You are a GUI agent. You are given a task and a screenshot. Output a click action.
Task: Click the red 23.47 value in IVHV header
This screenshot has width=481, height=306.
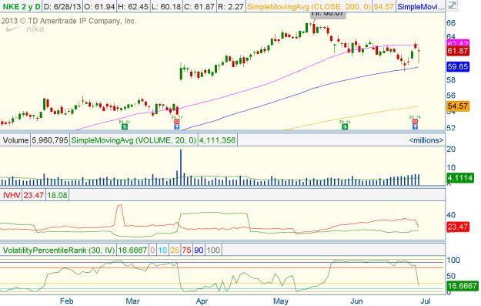tap(34, 195)
